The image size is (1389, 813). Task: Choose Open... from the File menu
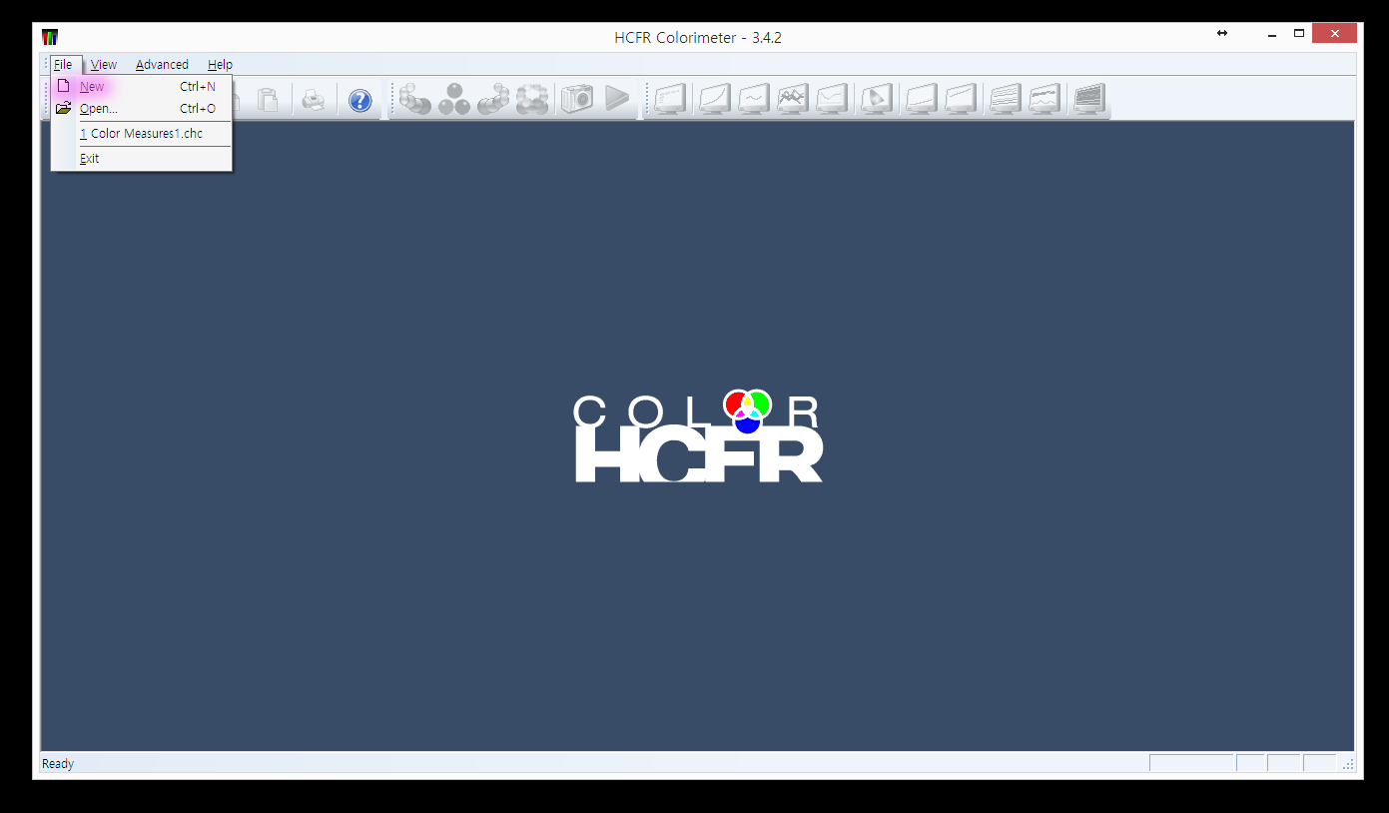tap(142, 109)
